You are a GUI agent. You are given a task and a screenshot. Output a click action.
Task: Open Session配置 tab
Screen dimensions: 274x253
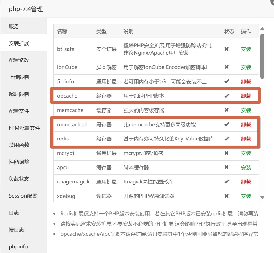23,196
